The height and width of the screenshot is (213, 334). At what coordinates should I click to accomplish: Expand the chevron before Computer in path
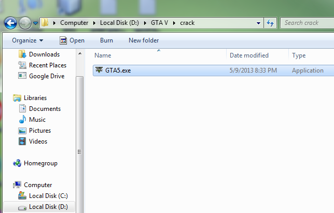coord(54,23)
